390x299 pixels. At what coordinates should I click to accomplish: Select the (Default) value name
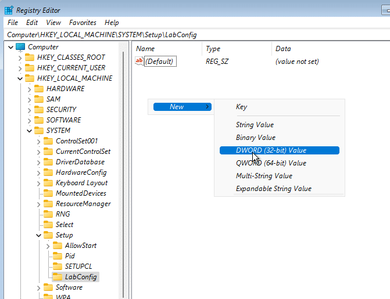click(160, 62)
